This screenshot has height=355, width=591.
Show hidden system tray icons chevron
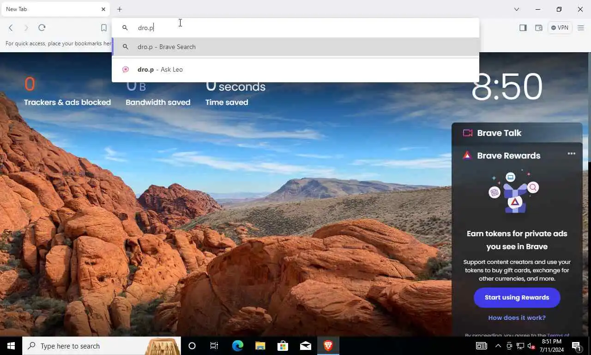498,346
